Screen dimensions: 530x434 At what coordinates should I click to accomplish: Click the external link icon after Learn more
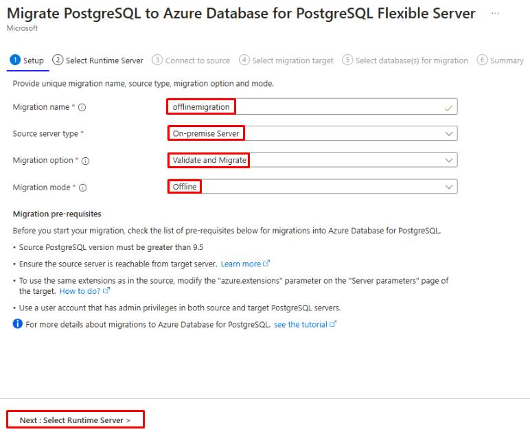[x=266, y=263]
